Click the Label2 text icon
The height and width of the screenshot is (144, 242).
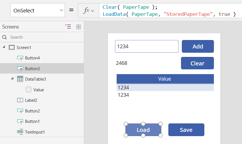(x=20, y=100)
